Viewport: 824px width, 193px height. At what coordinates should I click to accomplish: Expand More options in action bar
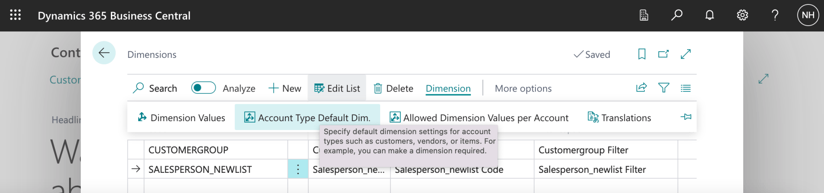pos(523,88)
